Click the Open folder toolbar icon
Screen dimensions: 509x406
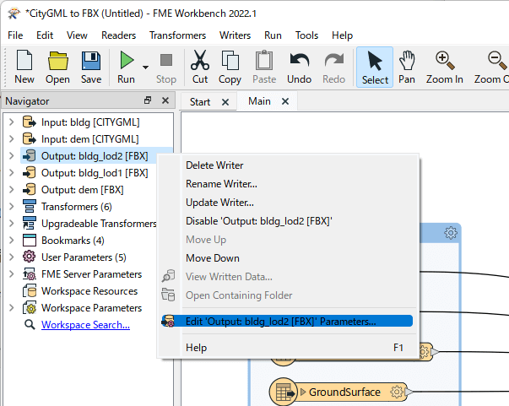pos(57,61)
